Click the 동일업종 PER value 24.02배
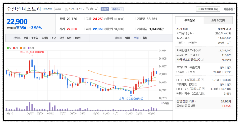The width and height of the screenshot is (240, 124). [x=226, y=101]
